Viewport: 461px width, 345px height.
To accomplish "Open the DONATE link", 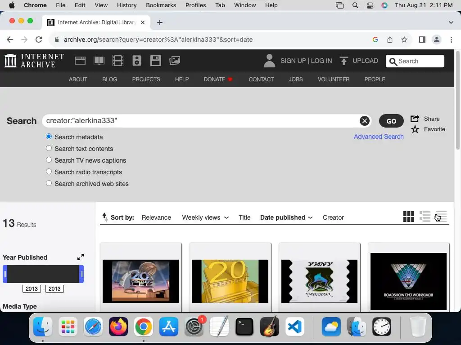I will click(x=218, y=79).
